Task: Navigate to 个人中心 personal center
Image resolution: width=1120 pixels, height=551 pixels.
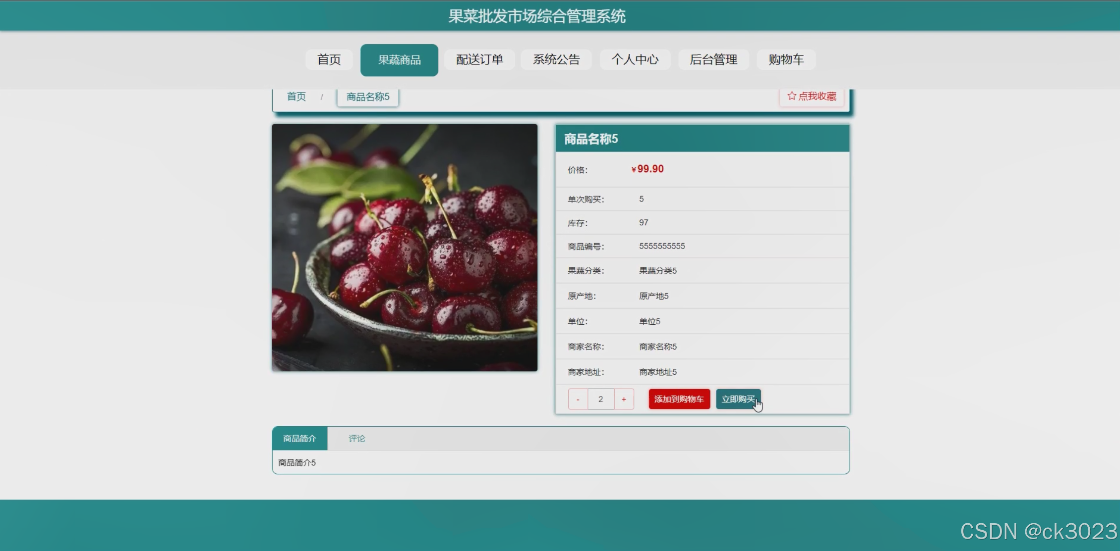Action: tap(635, 60)
